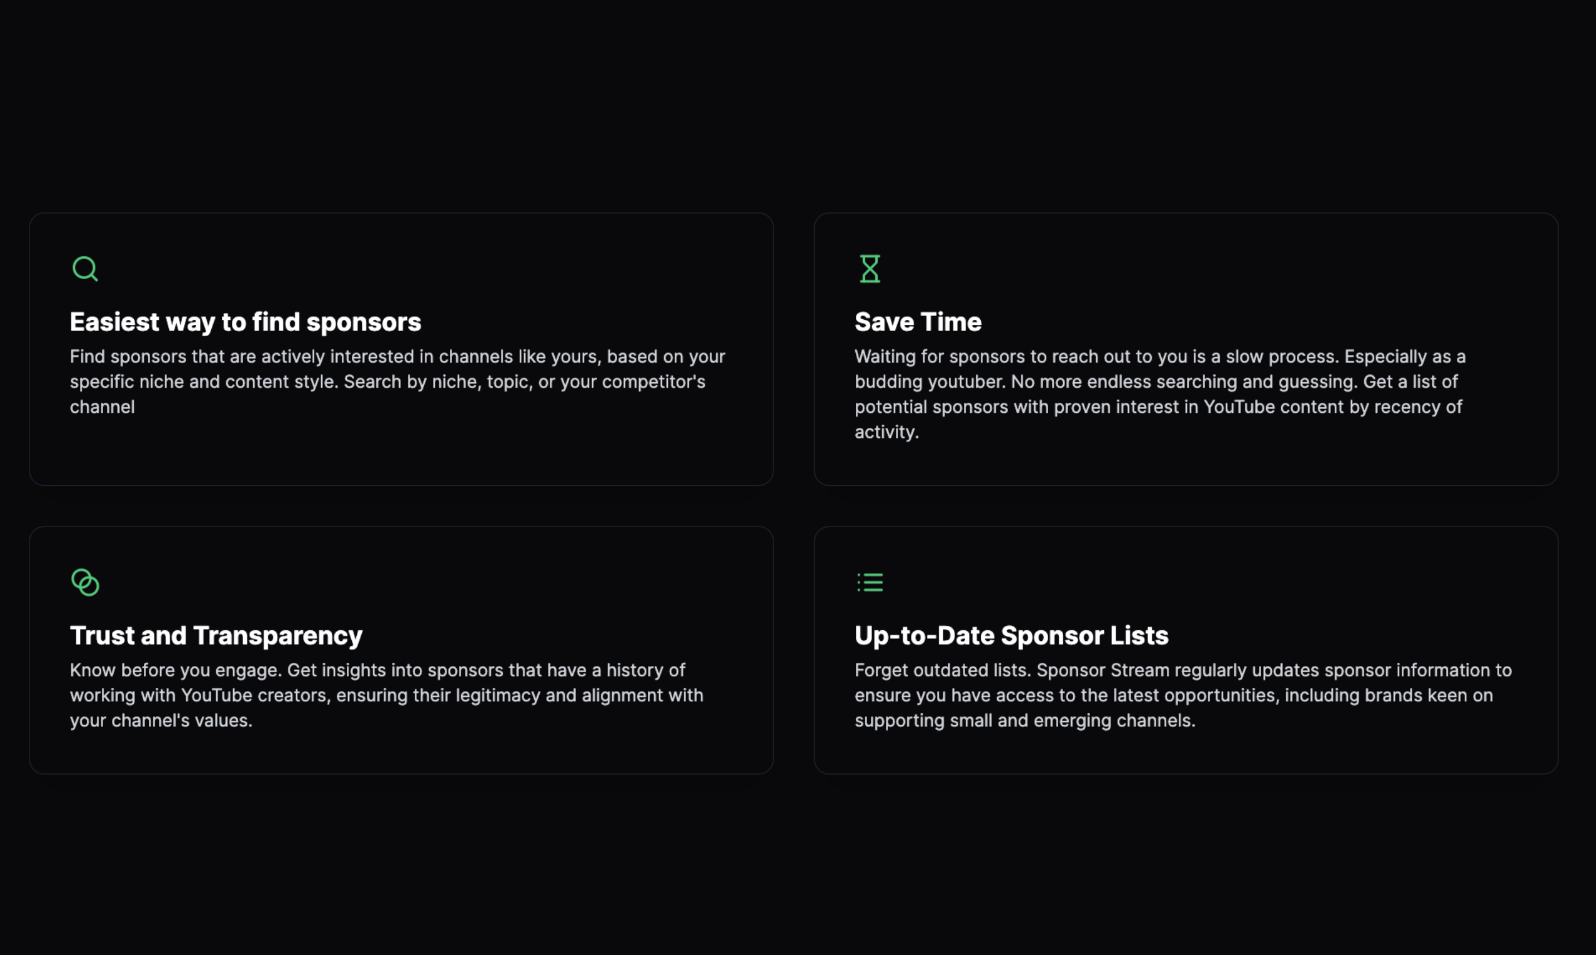Viewport: 1596px width, 955px height.
Task: Click the green magnifying glass search icon
Action: (85, 268)
